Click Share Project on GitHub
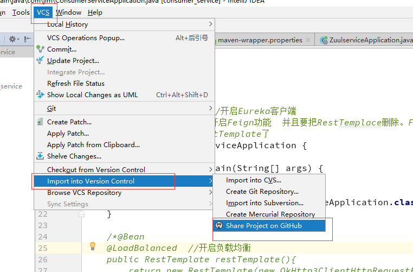The image size is (413, 272). (x=269, y=225)
